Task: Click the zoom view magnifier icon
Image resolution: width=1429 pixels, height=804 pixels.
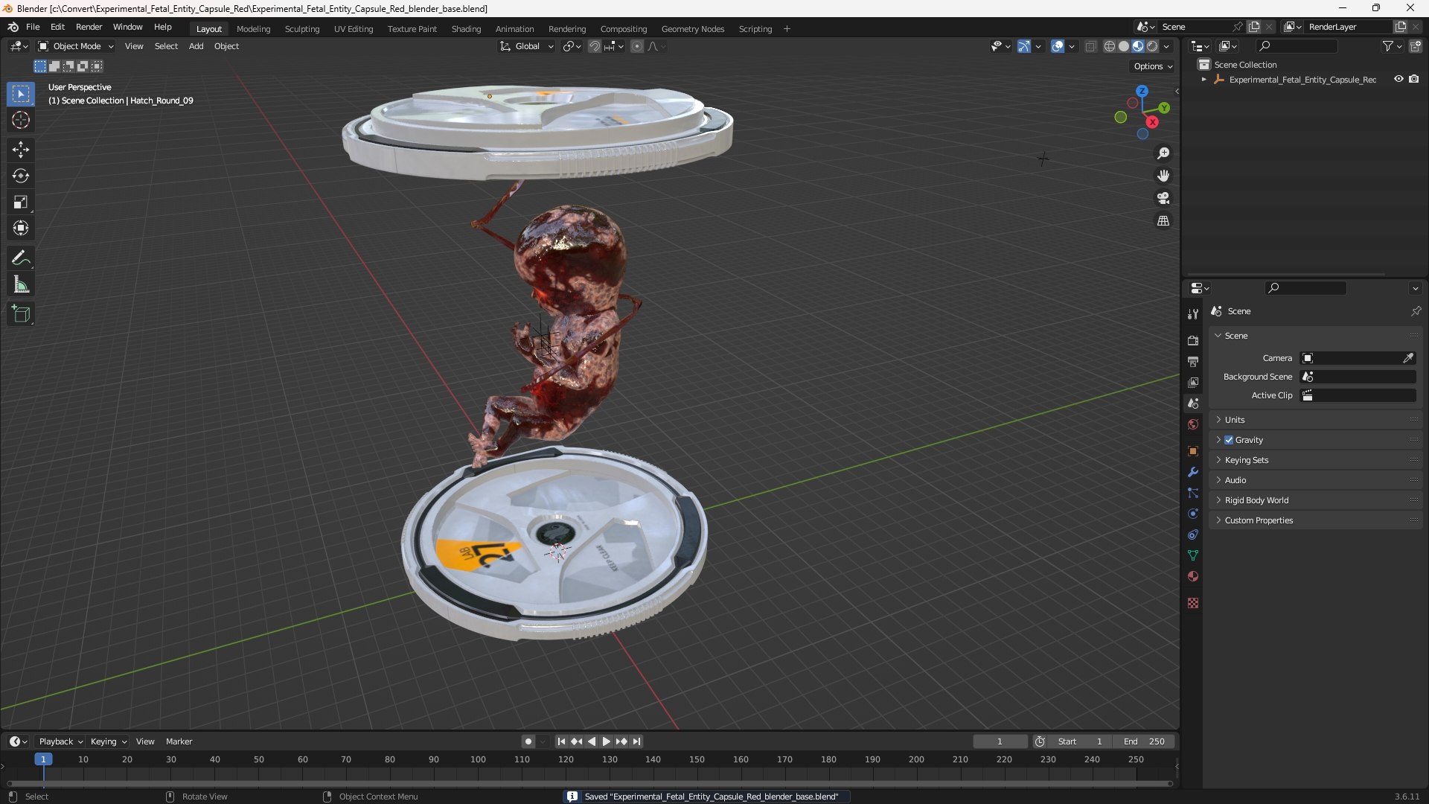Action: [x=1163, y=153]
